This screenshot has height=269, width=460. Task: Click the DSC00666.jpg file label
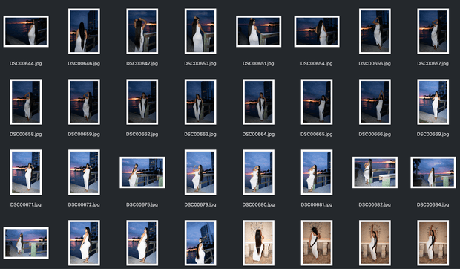coord(375,134)
